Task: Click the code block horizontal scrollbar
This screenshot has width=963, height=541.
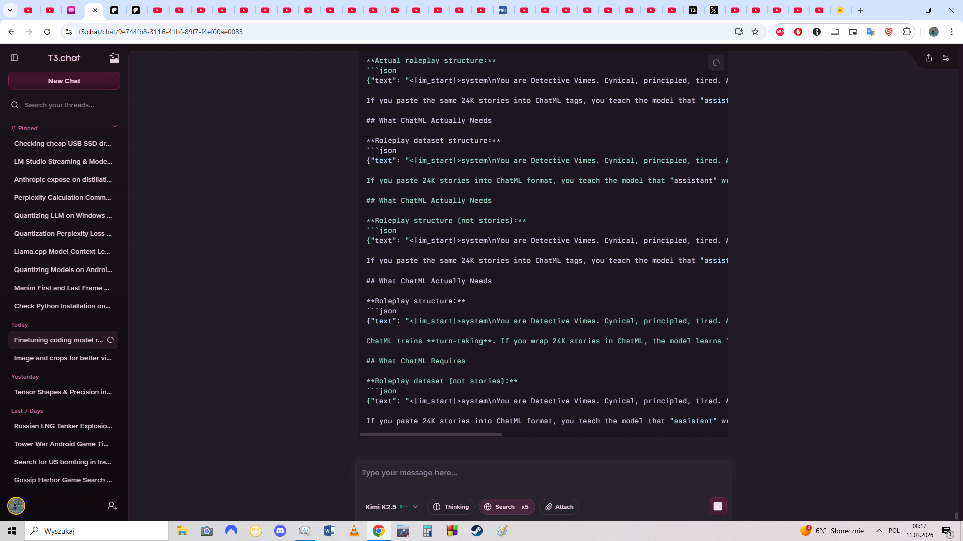Action: 431,435
